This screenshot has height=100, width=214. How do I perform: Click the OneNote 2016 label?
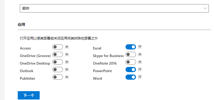[105, 63]
